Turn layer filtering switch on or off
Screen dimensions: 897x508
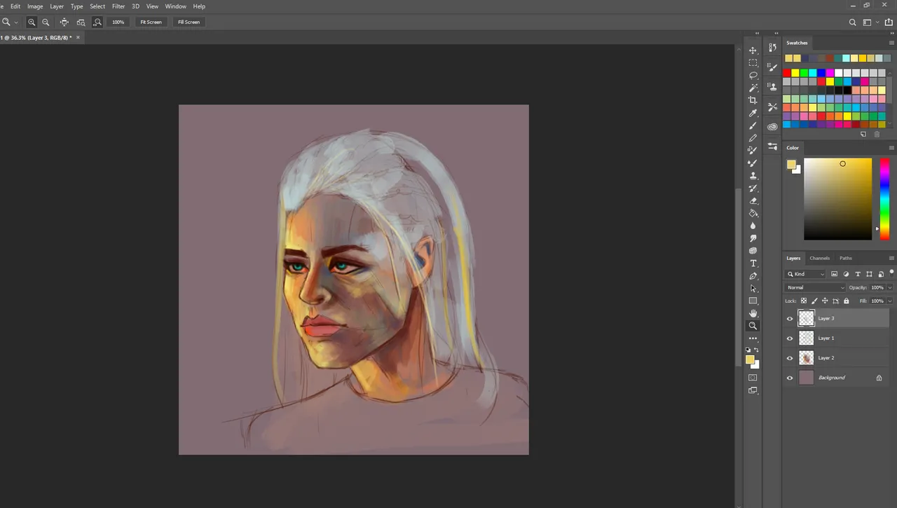point(891,272)
